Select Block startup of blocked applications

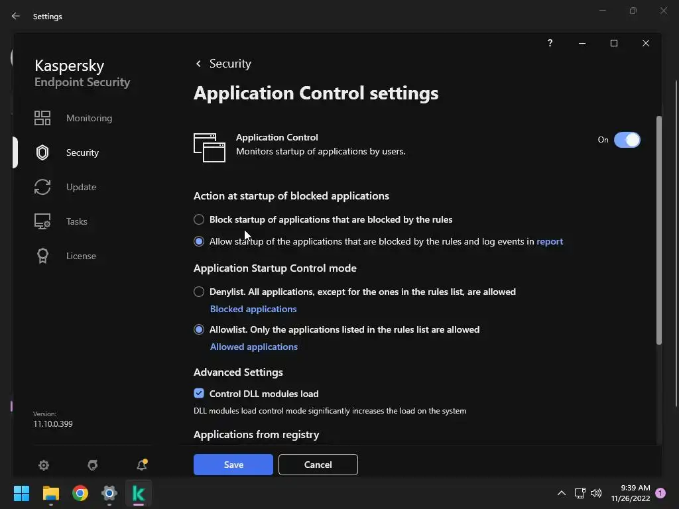click(199, 219)
